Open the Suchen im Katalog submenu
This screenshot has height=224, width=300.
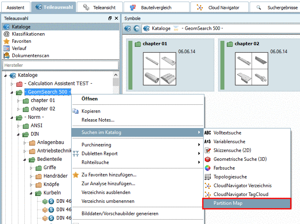click(x=138, y=132)
